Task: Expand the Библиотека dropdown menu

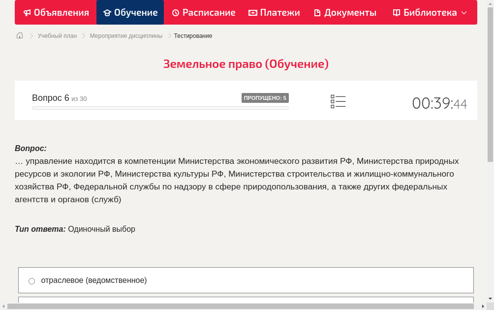Action: coord(463,13)
